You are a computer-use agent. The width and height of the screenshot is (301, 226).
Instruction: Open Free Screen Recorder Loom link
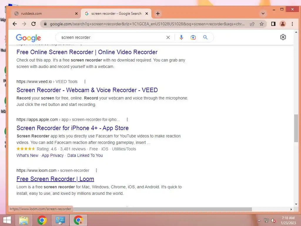point(55,179)
